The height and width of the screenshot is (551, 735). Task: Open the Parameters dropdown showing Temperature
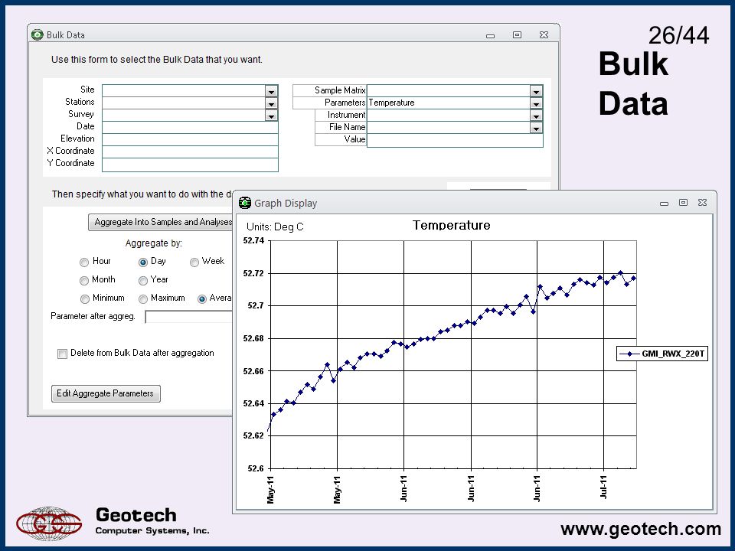[536, 103]
